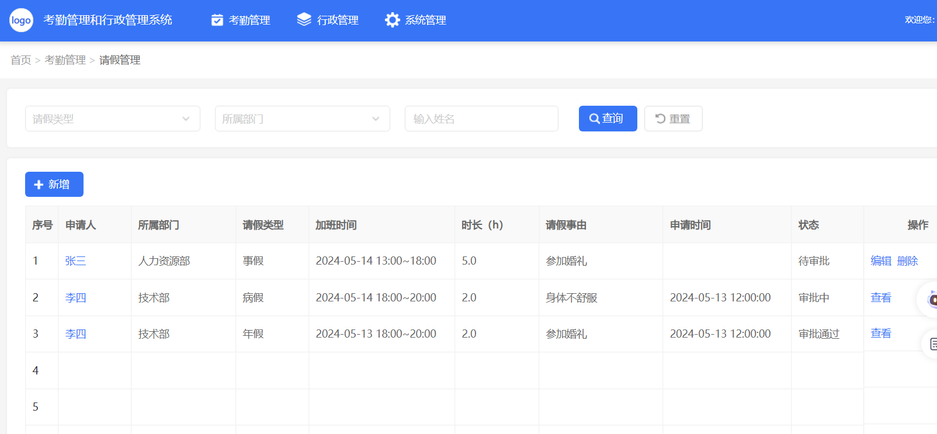This screenshot has height=434, width=937.
Task: Click the 输入姓名 input field
Action: 481,119
